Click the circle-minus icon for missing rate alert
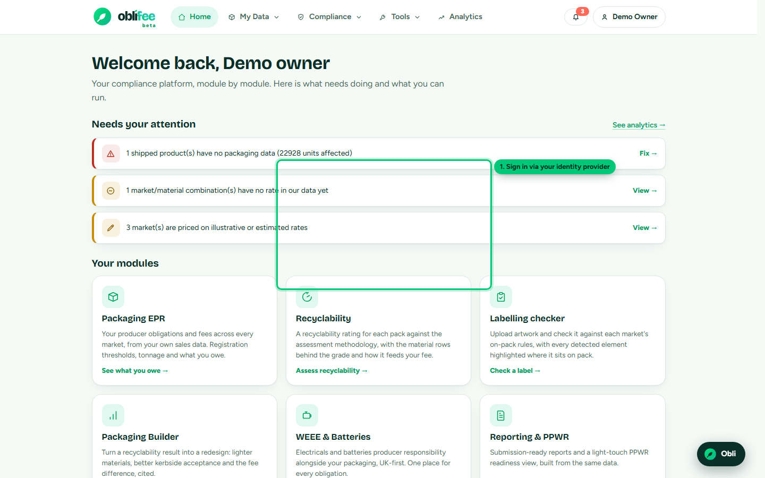Viewport: 765px width, 478px height. [x=110, y=191]
